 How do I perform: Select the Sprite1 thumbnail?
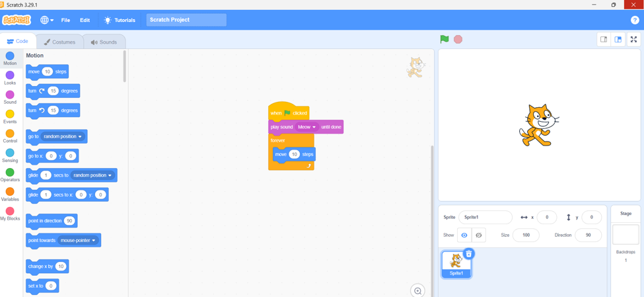click(x=456, y=264)
